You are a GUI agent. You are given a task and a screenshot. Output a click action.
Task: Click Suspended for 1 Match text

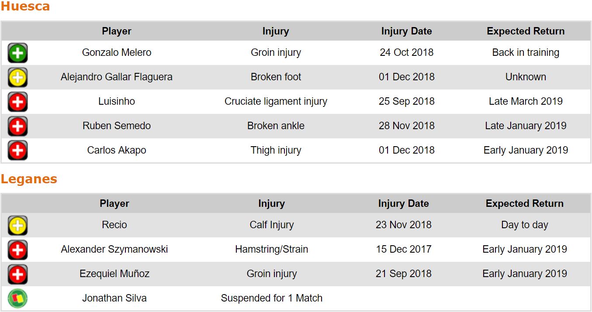point(271,298)
